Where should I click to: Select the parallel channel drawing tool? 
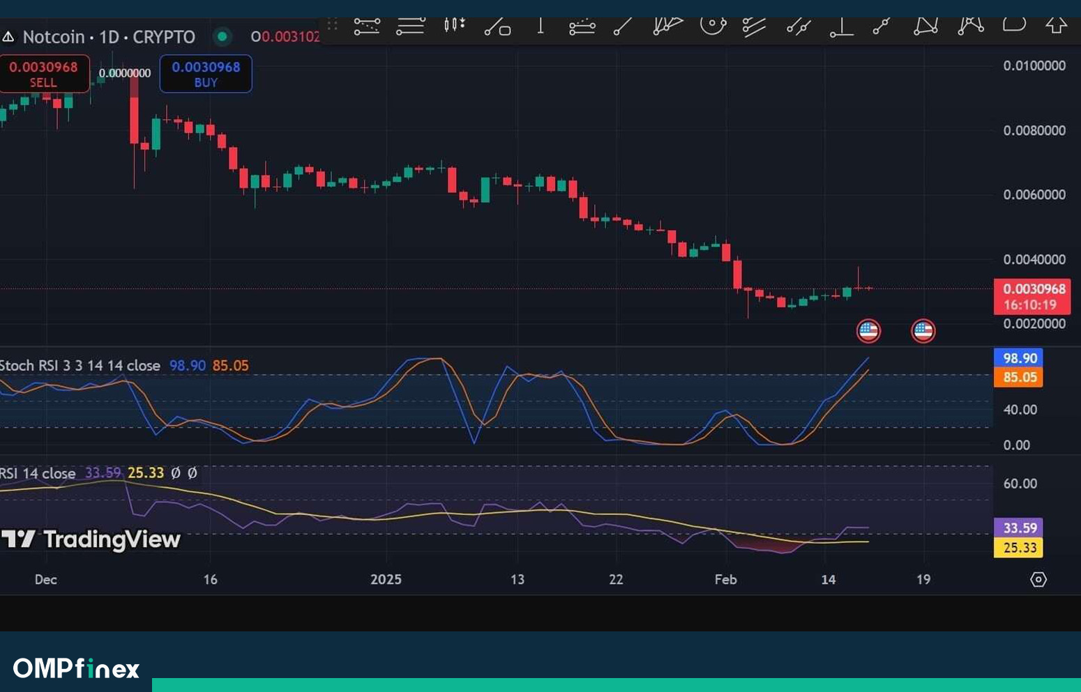[753, 26]
